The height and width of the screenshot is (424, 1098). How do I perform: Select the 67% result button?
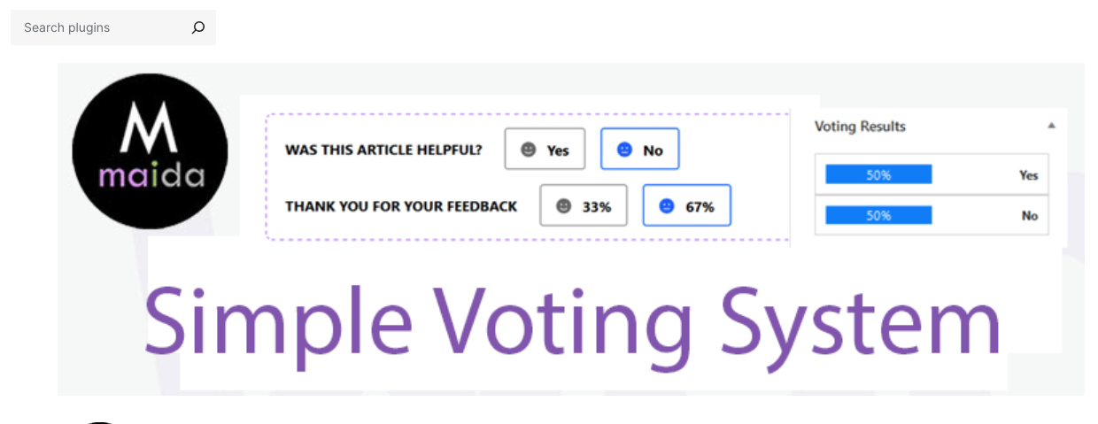tap(687, 206)
